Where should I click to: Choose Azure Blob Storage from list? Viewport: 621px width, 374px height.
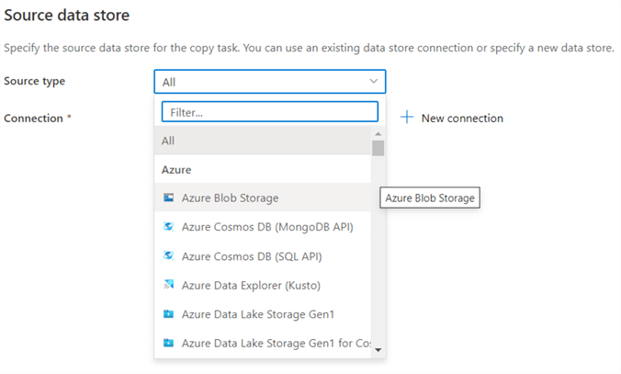point(263,198)
